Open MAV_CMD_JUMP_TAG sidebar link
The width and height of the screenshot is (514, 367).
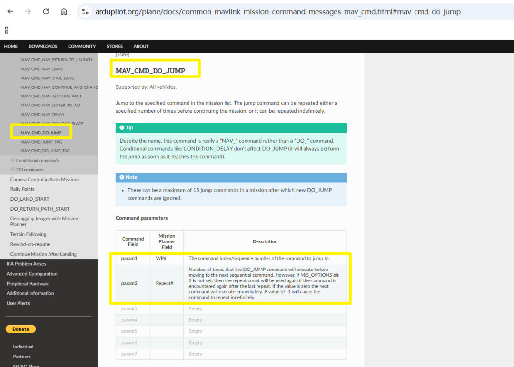pos(41,142)
